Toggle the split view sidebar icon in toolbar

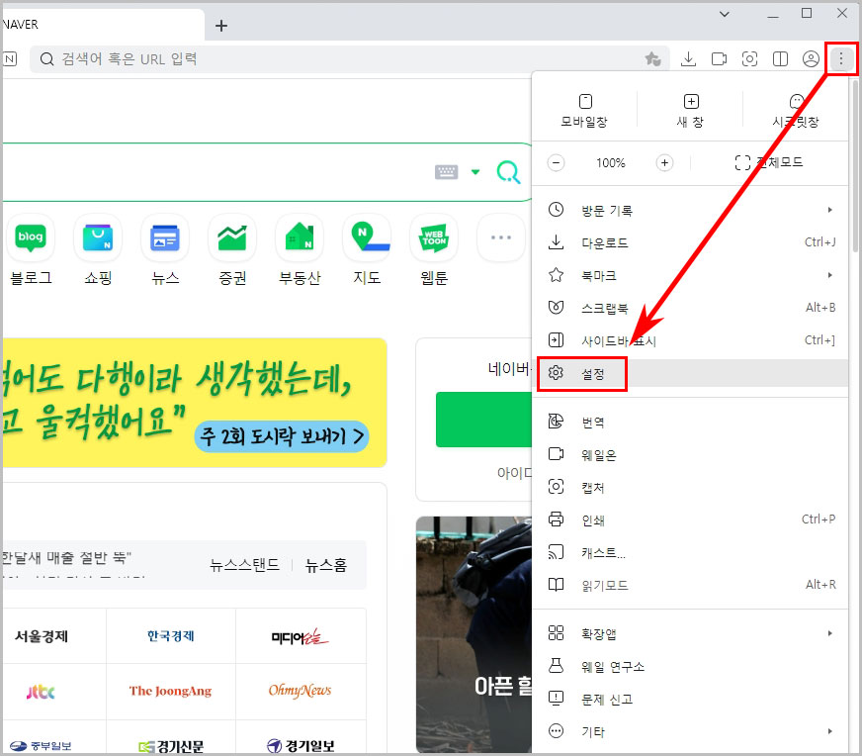[x=780, y=58]
